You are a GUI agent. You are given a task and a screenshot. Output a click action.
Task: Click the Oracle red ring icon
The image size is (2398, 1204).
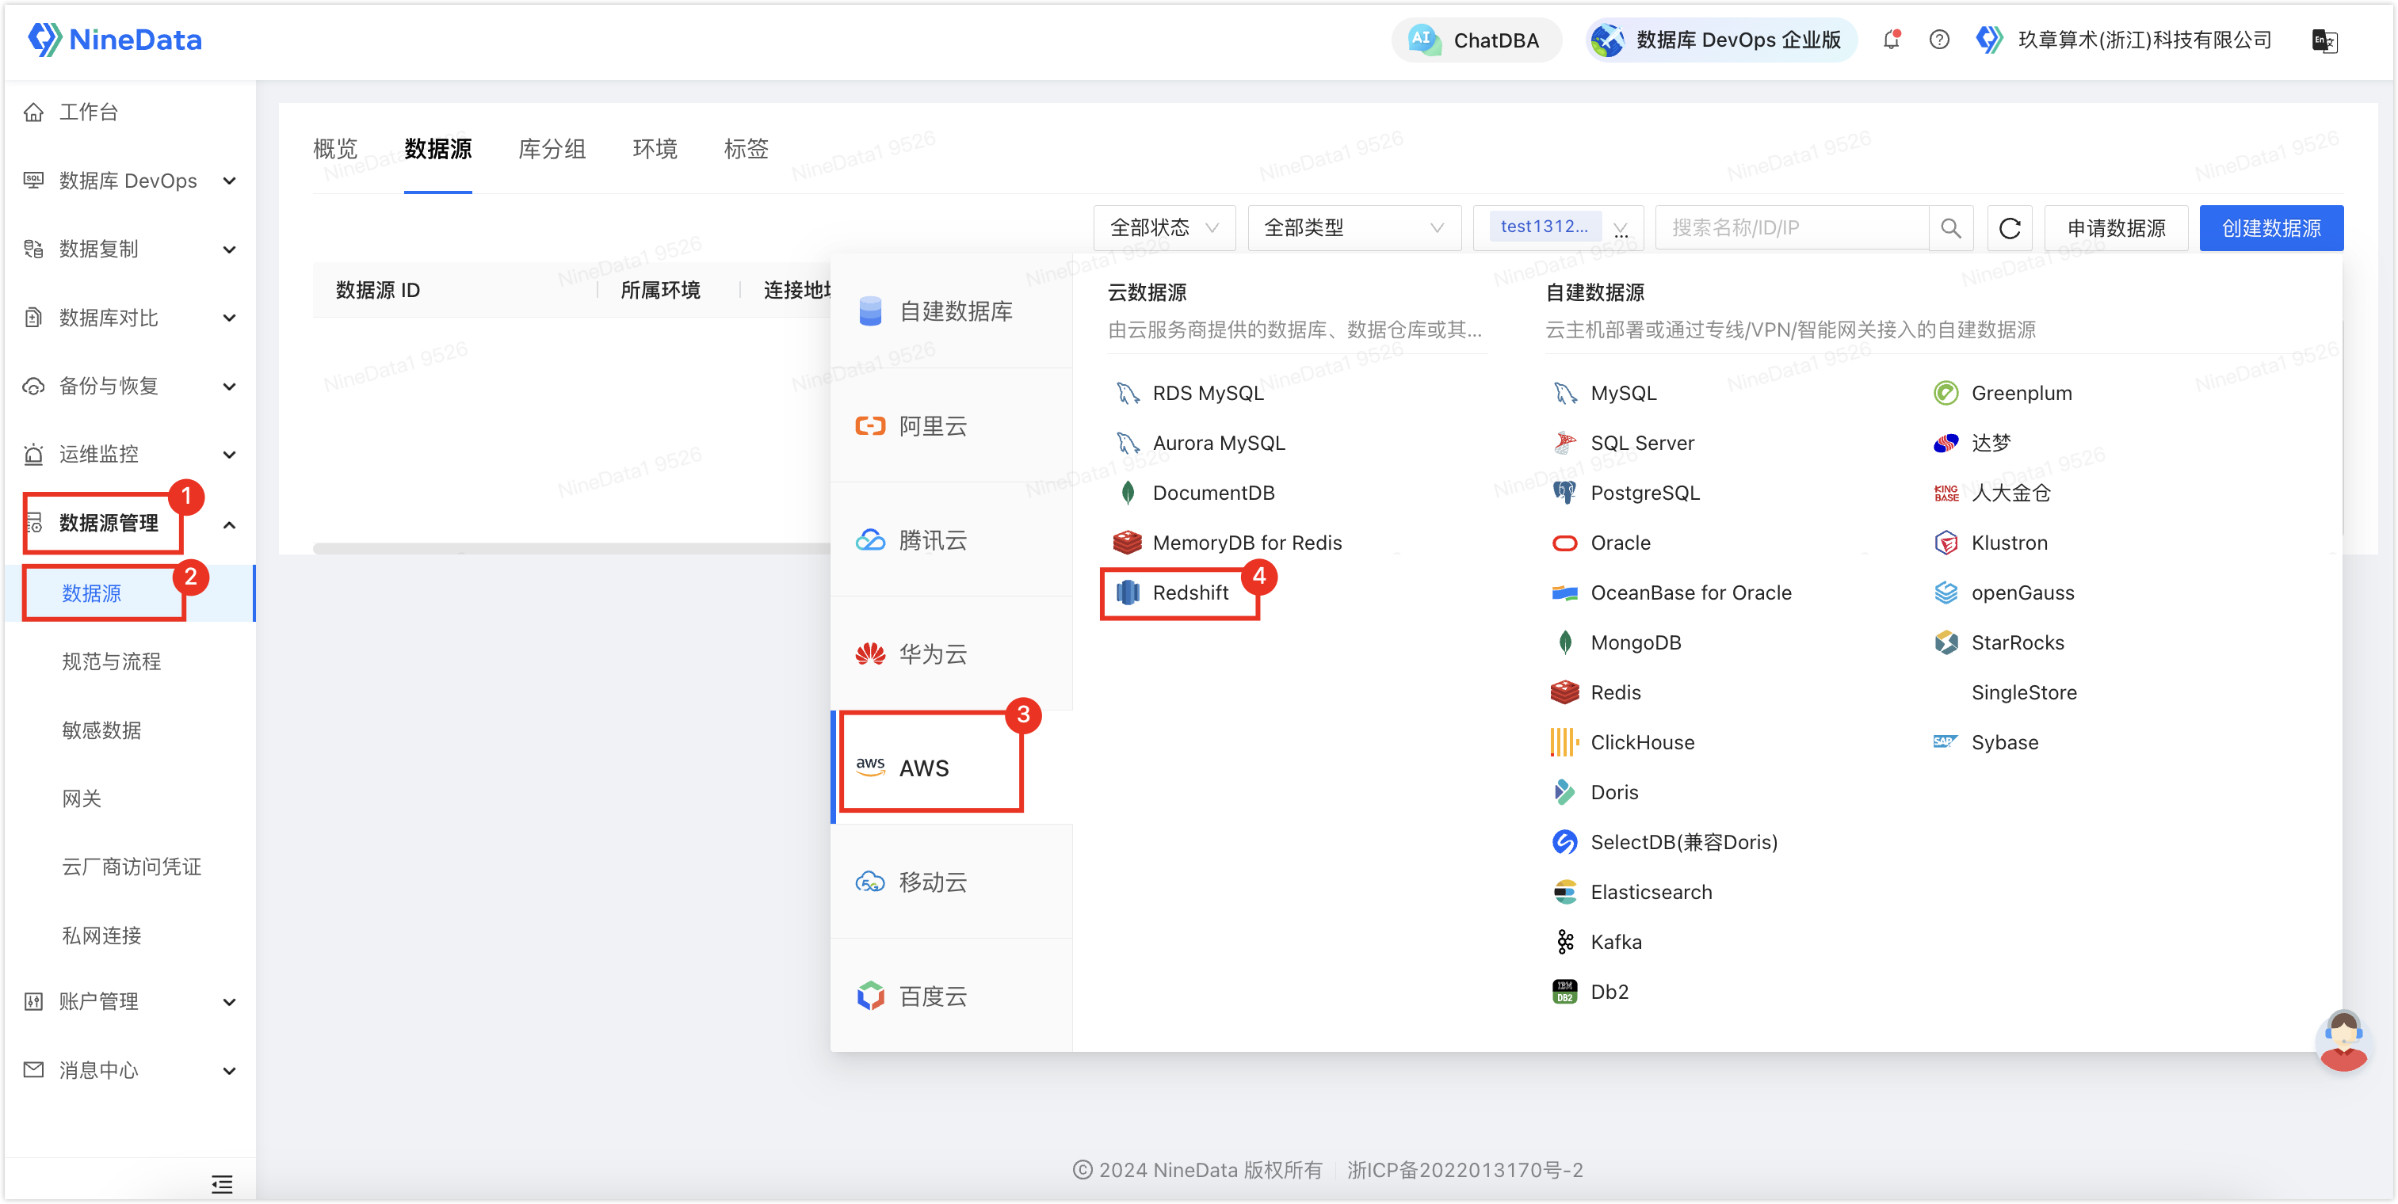(1565, 543)
